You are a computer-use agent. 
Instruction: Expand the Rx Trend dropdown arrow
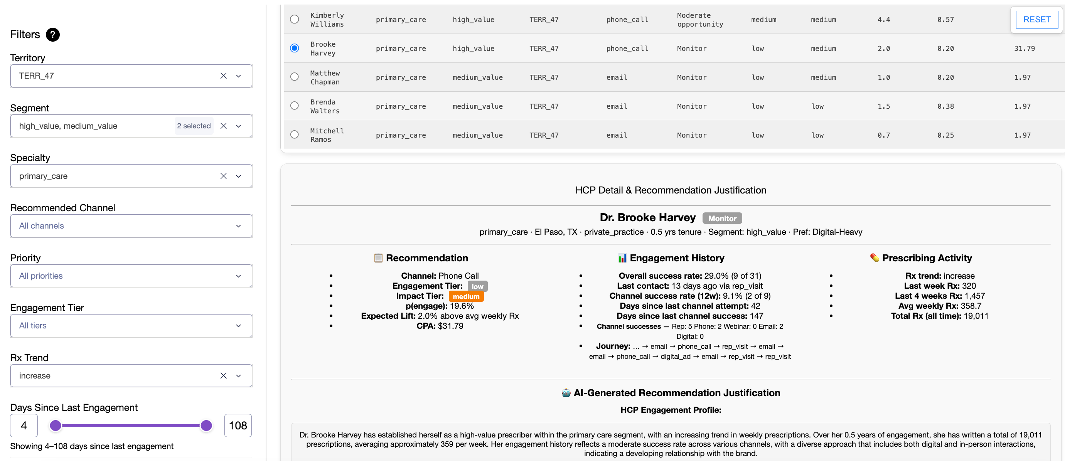click(x=239, y=375)
